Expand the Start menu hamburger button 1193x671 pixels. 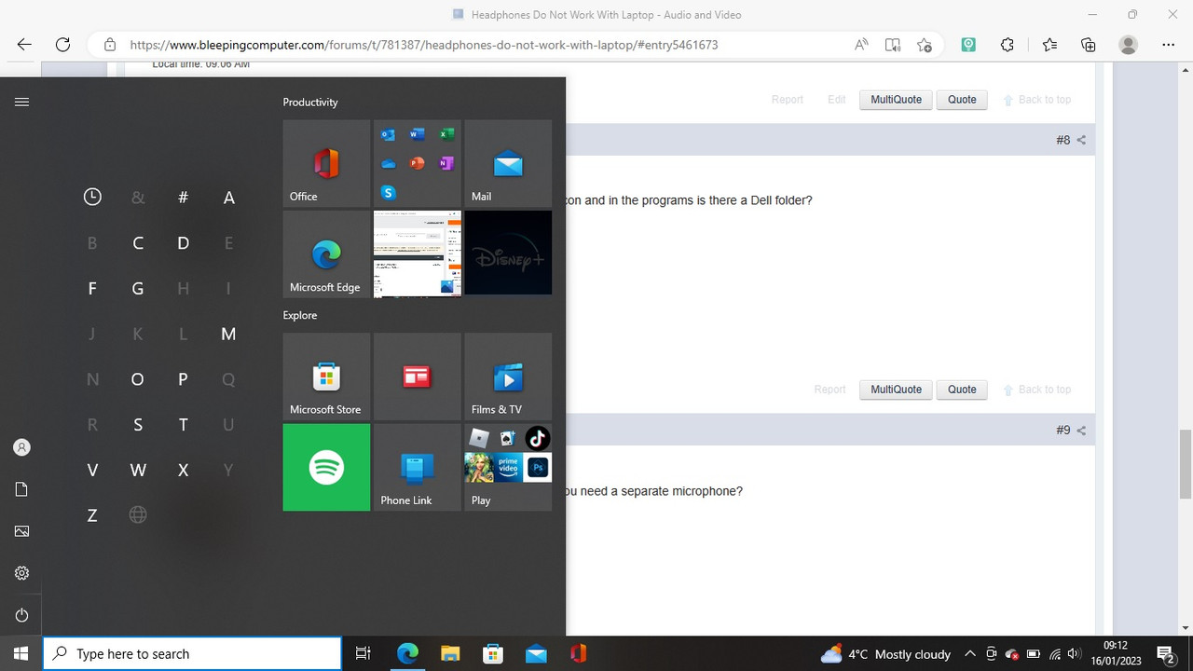coord(21,102)
